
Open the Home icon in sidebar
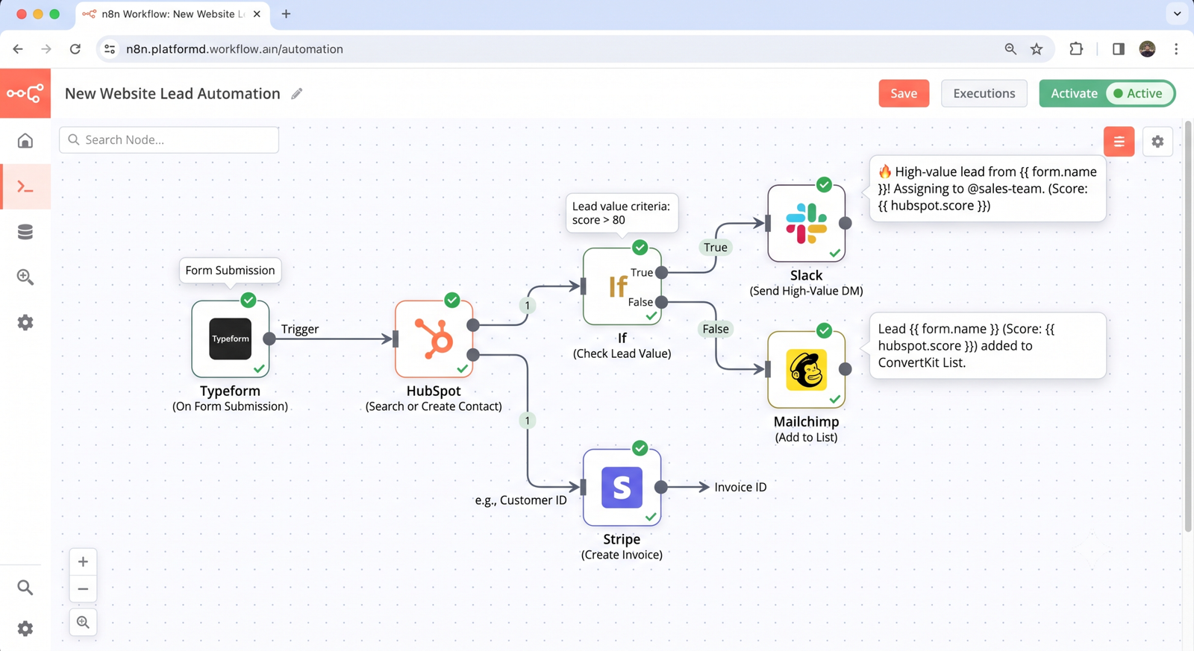tap(25, 141)
